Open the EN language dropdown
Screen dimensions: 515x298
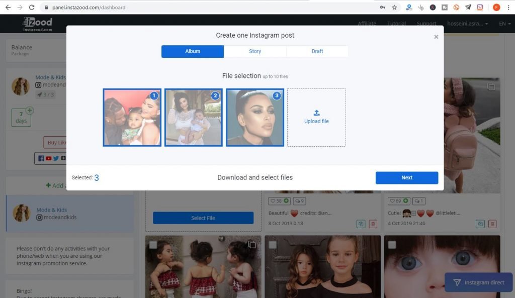click(504, 24)
